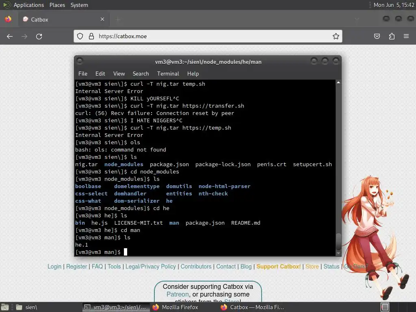Open the terminal Search menu
This screenshot has height=312, width=416.
[141, 74]
